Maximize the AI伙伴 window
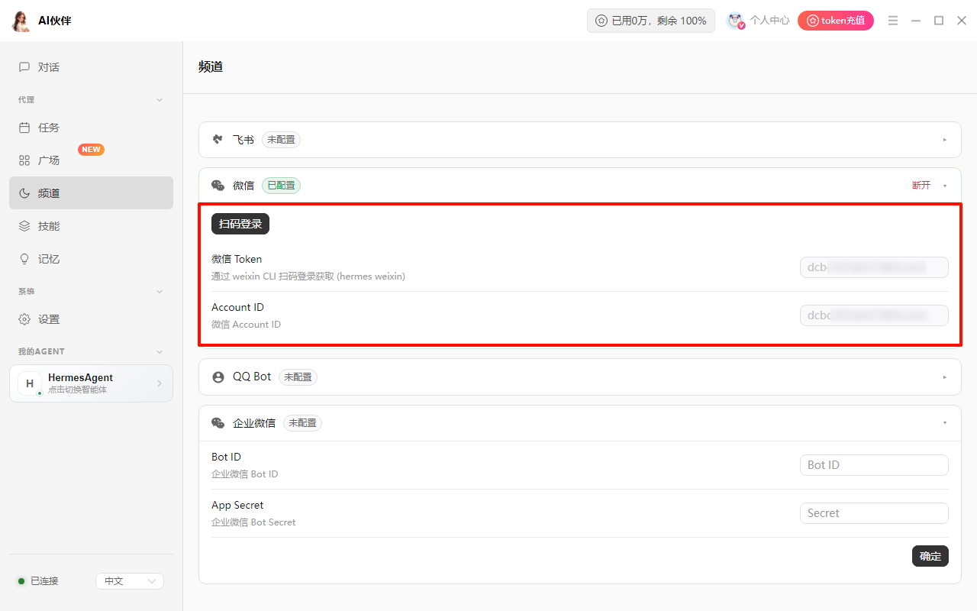This screenshot has height=611, width=977. (939, 21)
